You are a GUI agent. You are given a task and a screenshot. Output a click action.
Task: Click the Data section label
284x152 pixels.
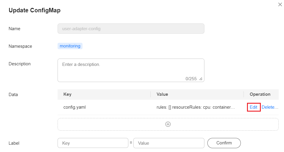pyautogui.click(x=13, y=95)
